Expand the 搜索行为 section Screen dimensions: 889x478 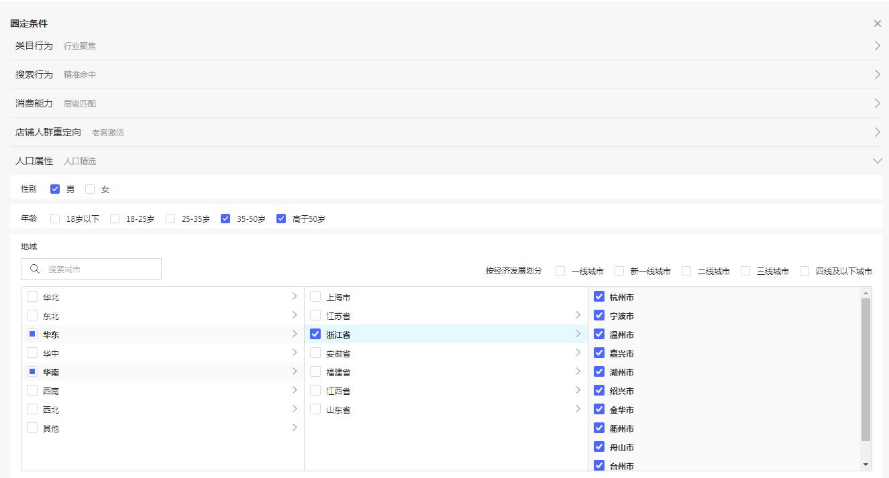click(x=877, y=74)
